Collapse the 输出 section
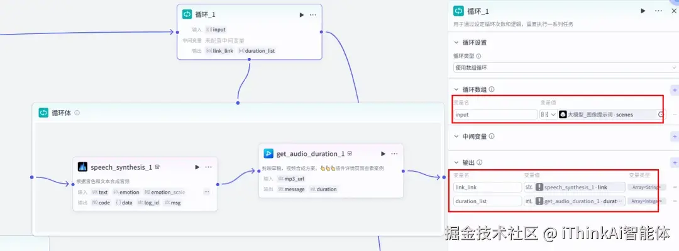This screenshot has height=251, width=679. (456, 162)
